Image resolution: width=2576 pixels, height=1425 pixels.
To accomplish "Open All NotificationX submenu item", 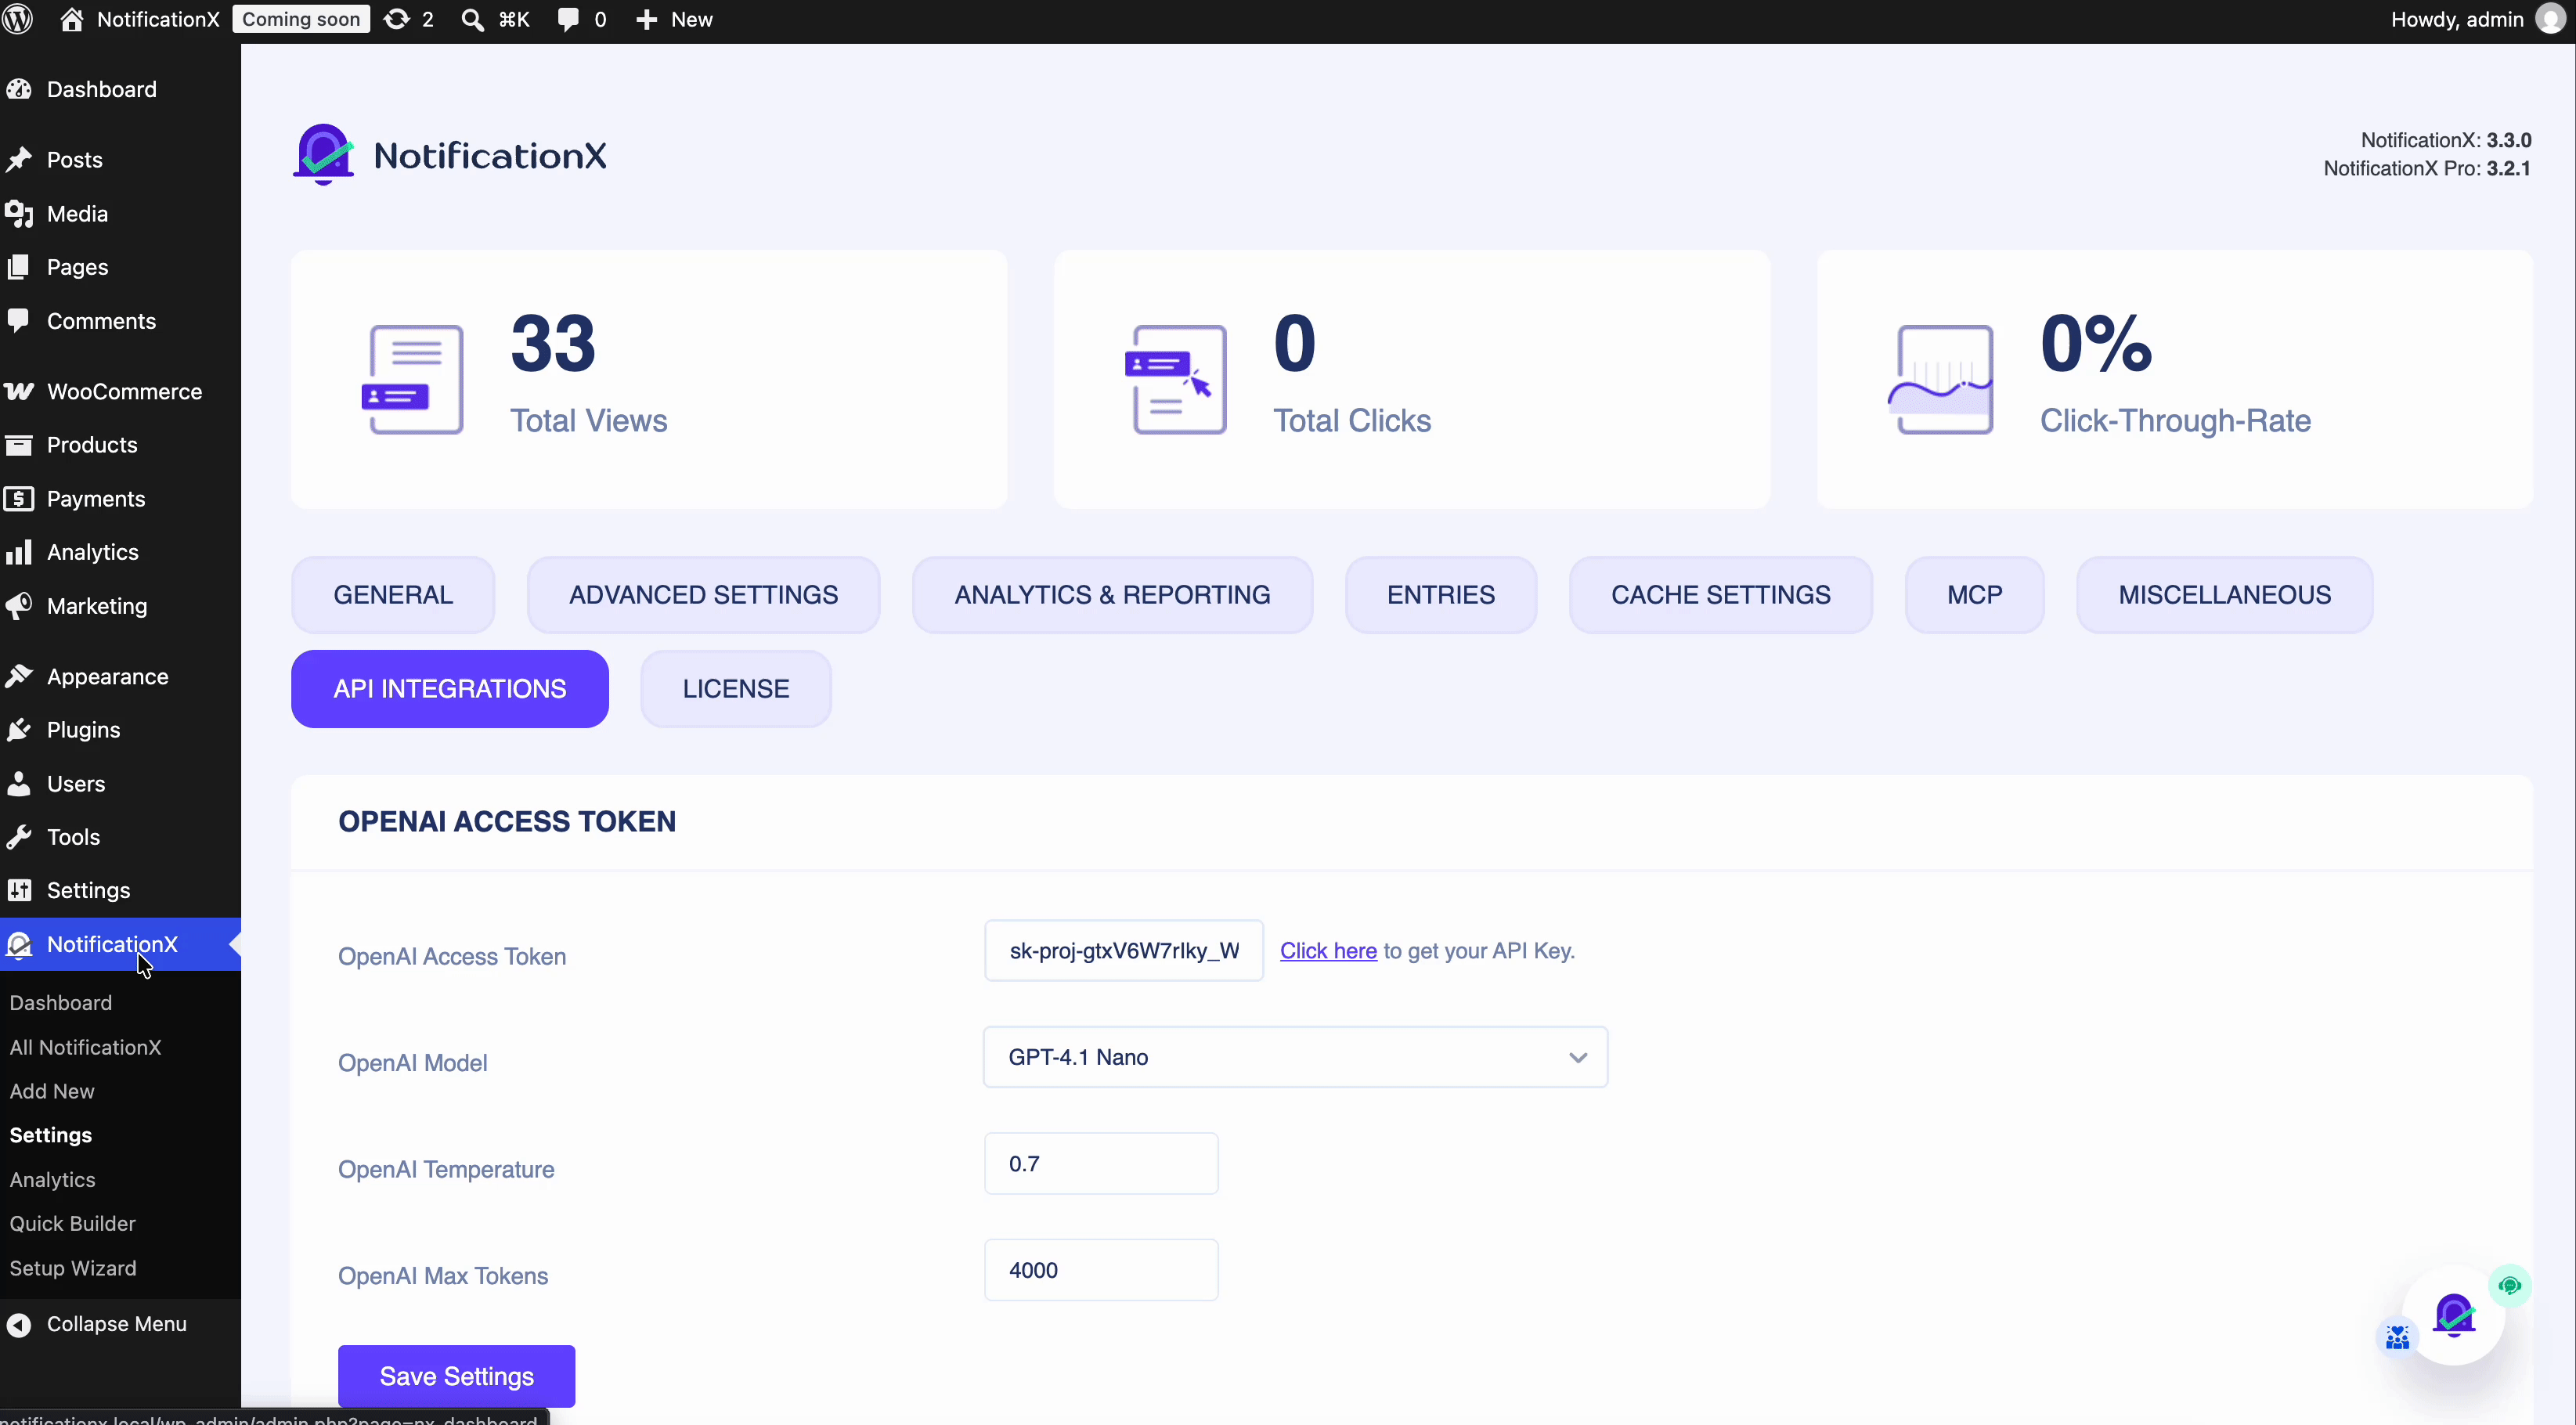I will [x=85, y=1047].
